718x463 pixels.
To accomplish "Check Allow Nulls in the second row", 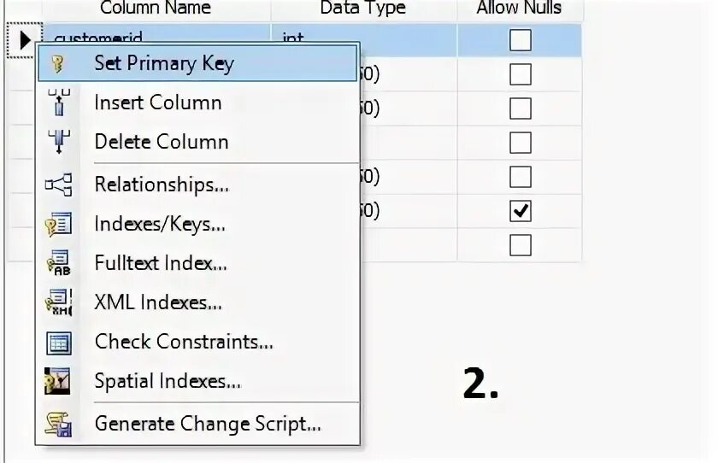I will click(x=521, y=74).
